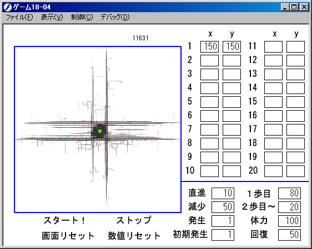Select the 回復 value field showing 50
Screen dimensions: 312x249
(x=289, y=235)
